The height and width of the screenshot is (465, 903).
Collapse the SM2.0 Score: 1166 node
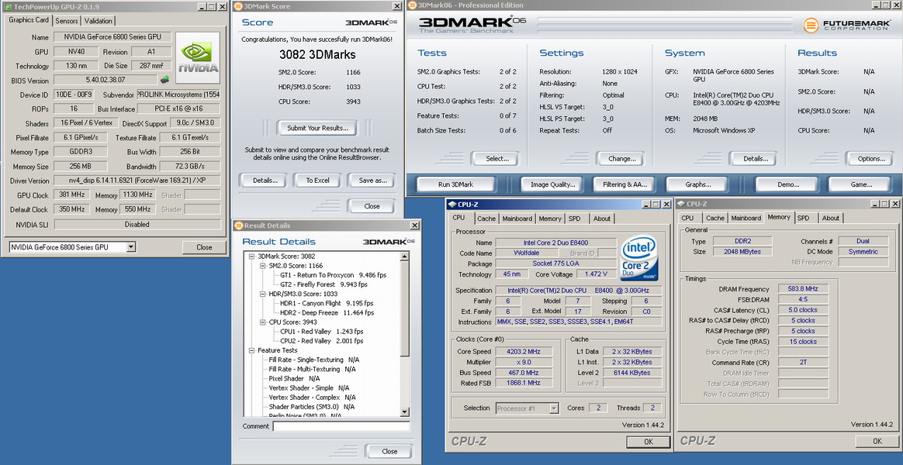(x=263, y=266)
